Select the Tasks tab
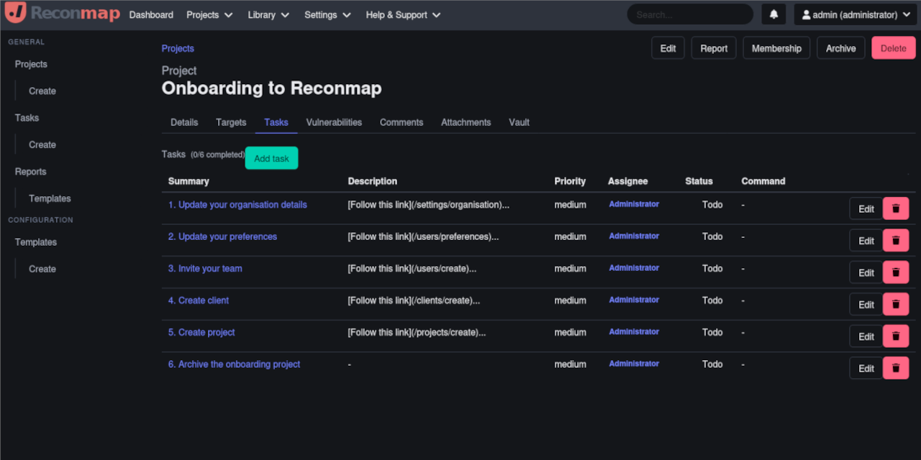The height and width of the screenshot is (460, 921). coord(276,122)
